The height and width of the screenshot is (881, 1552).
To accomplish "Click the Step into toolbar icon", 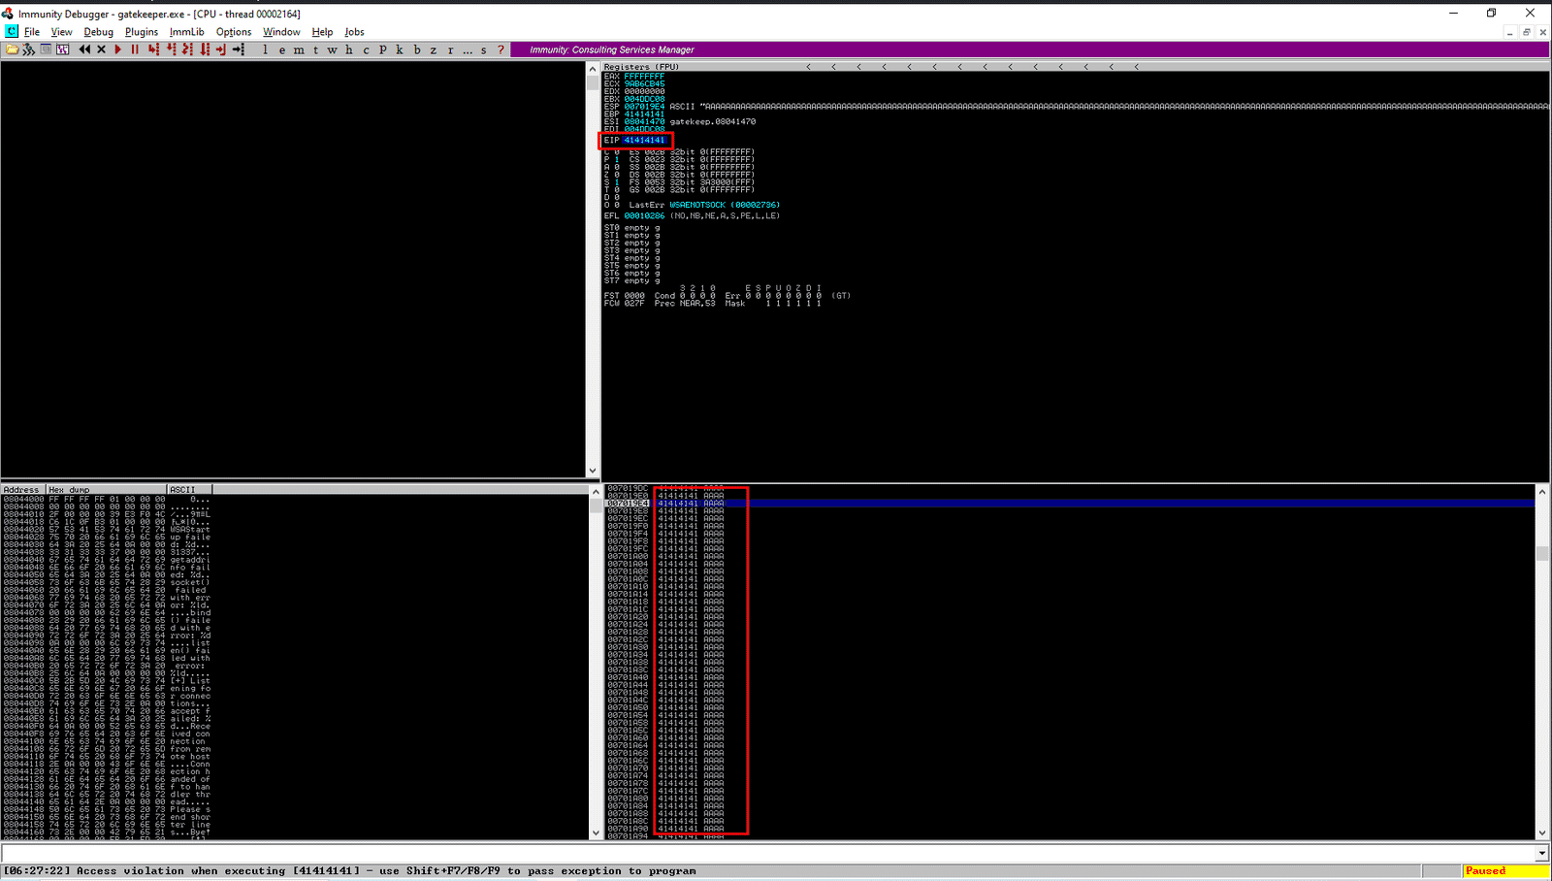I will point(153,49).
